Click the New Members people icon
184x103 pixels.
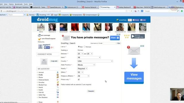(57, 97)
